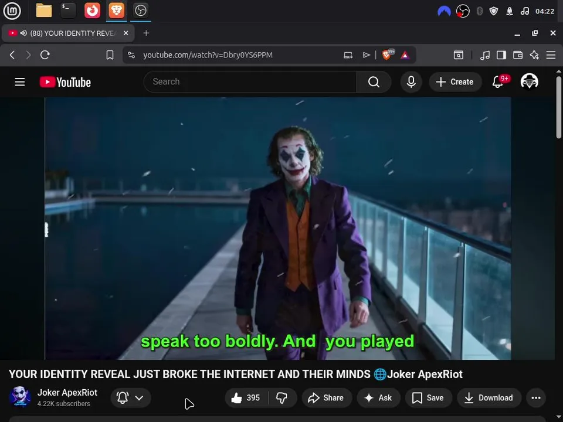Bookmark this page
Viewport: 563px width, 422px height.
[110, 55]
